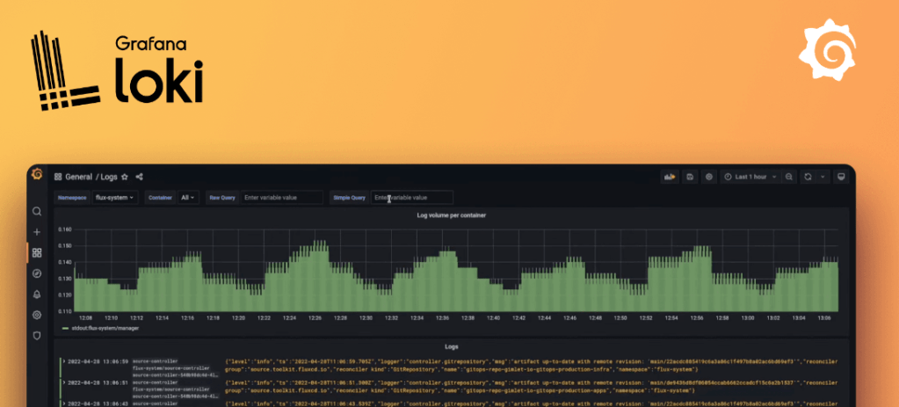
Task: Click the Simple Query variable label
Action: (349, 197)
